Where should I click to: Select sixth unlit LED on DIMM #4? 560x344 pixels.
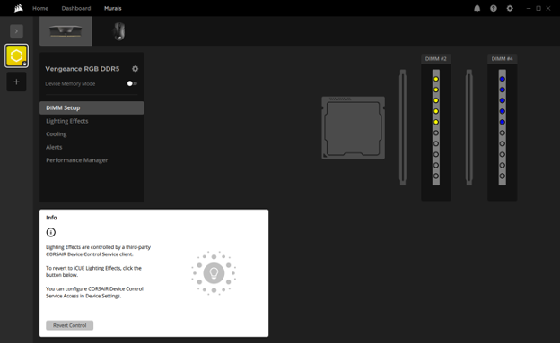(x=503, y=133)
